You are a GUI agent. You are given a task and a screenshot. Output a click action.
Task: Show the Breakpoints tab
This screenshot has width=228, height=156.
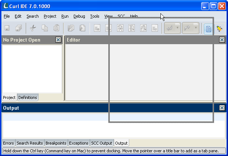tap(56, 143)
